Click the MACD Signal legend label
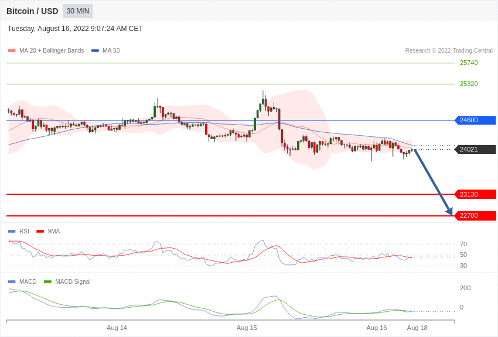This screenshot has height=337, width=498. (73, 281)
